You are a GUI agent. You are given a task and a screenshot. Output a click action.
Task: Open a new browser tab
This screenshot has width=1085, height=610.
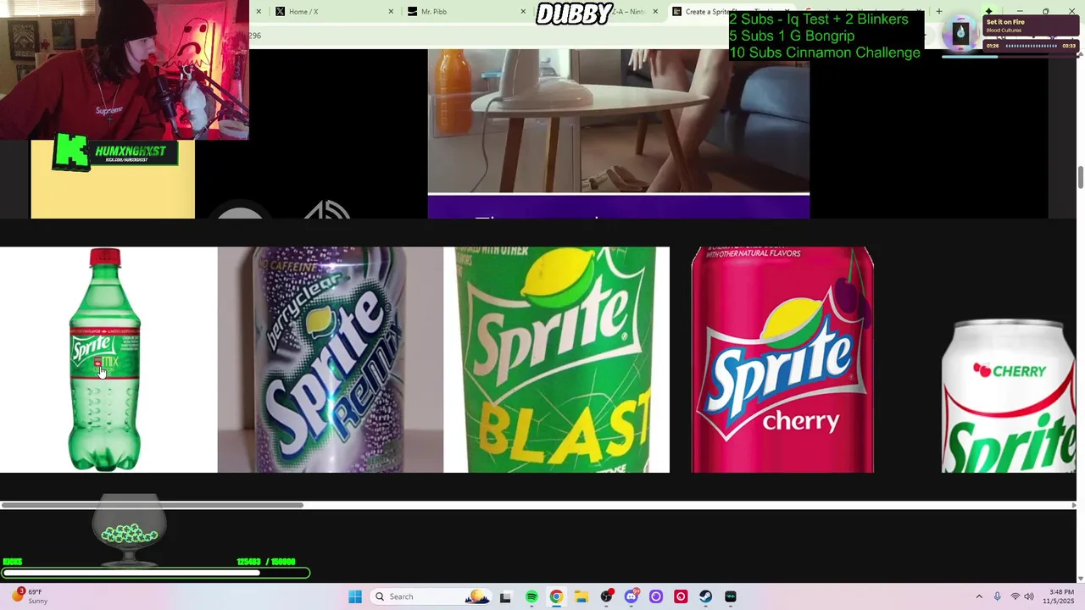[938, 12]
